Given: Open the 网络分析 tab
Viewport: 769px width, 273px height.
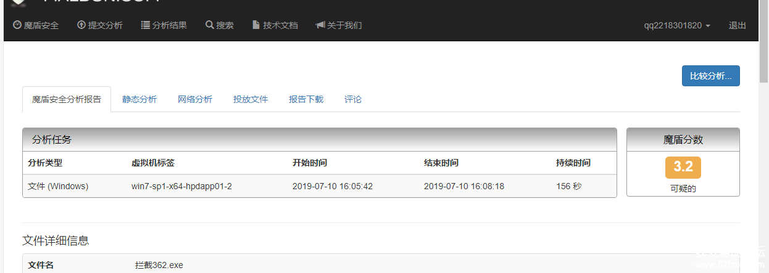Looking at the screenshot, I should pos(195,99).
